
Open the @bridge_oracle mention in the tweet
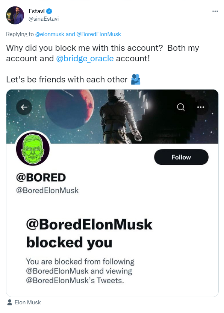[85, 58]
